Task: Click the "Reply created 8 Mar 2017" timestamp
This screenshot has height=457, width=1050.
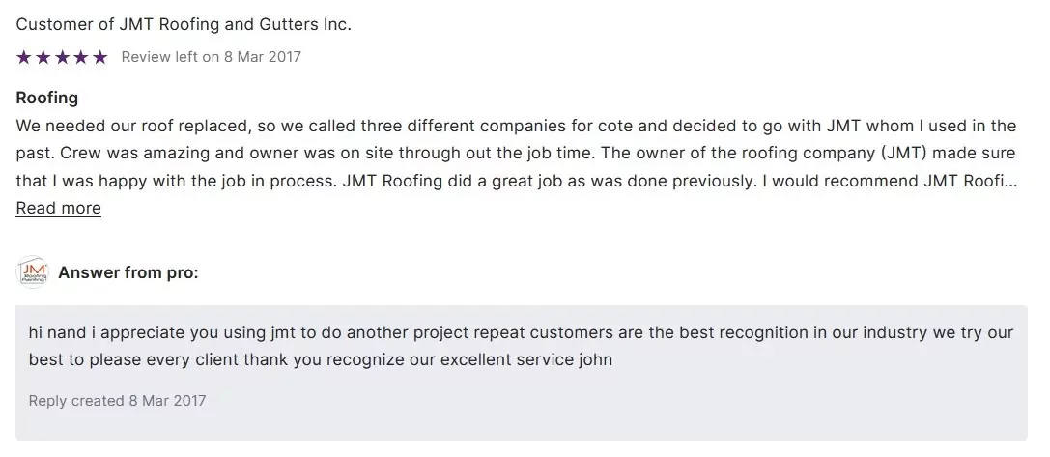Action: click(x=117, y=400)
